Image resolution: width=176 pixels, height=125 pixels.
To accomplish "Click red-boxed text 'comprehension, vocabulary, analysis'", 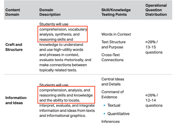I will 63,32.
